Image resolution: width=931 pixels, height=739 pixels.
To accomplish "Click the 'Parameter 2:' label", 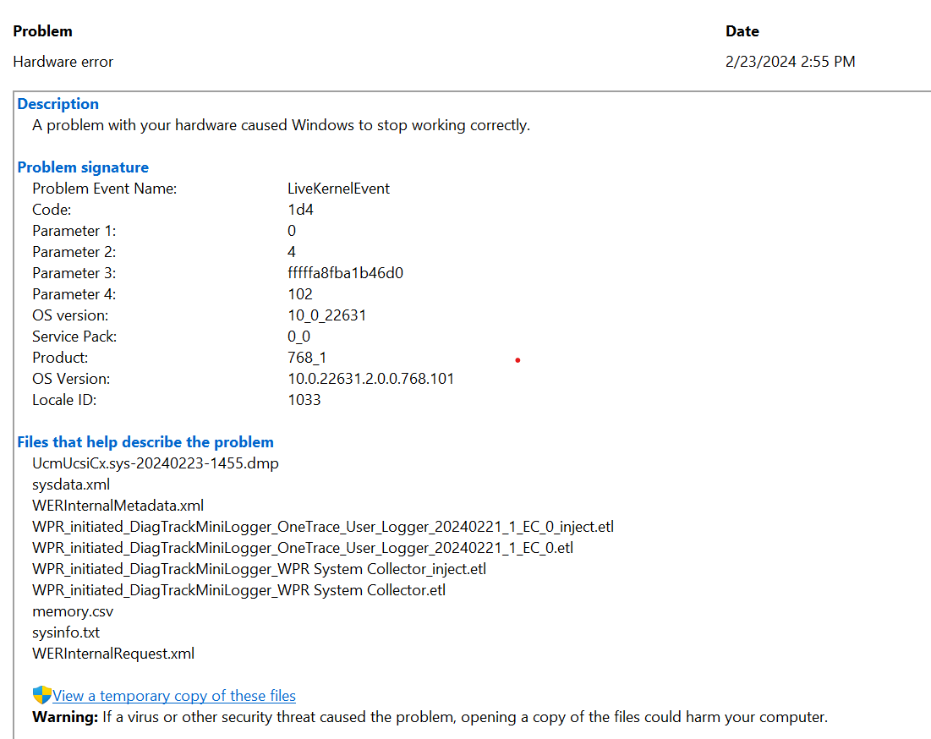I will tap(74, 252).
